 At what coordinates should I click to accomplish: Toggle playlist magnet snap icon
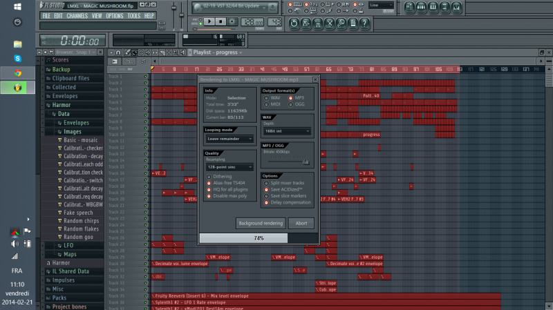[118, 52]
